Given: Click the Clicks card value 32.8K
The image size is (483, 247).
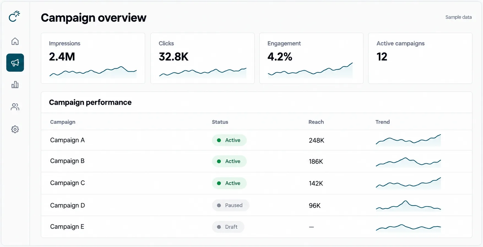Looking at the screenshot, I should [x=173, y=57].
